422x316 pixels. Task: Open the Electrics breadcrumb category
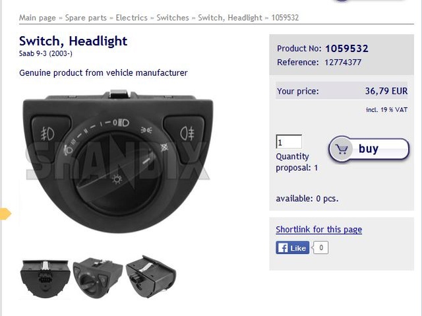click(132, 18)
